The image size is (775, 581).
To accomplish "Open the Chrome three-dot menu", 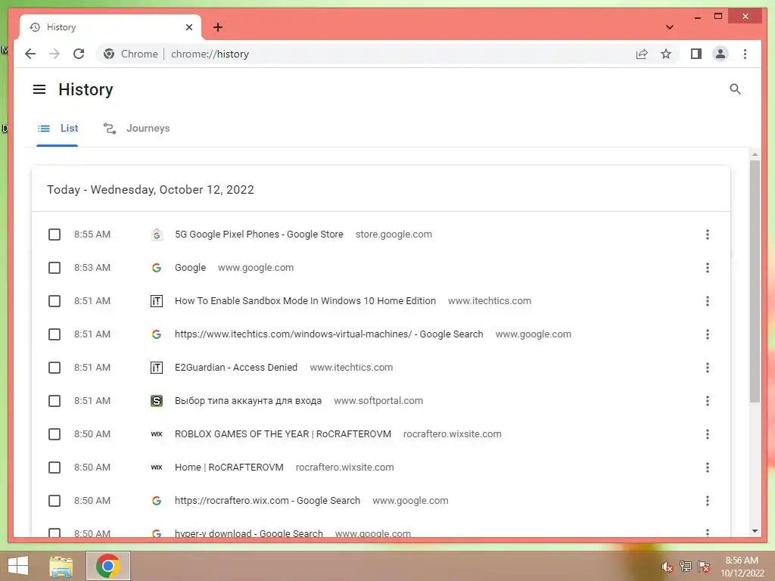I will 745,54.
